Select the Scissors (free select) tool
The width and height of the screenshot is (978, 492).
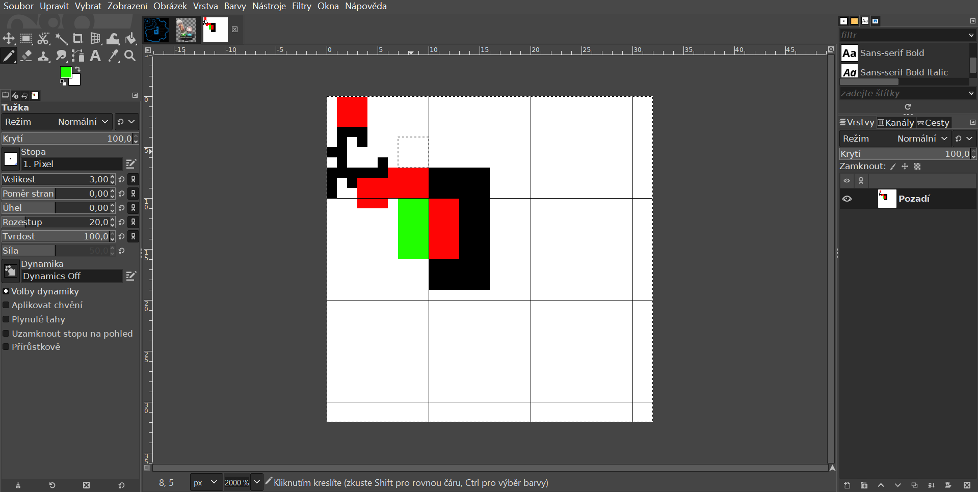[43, 39]
